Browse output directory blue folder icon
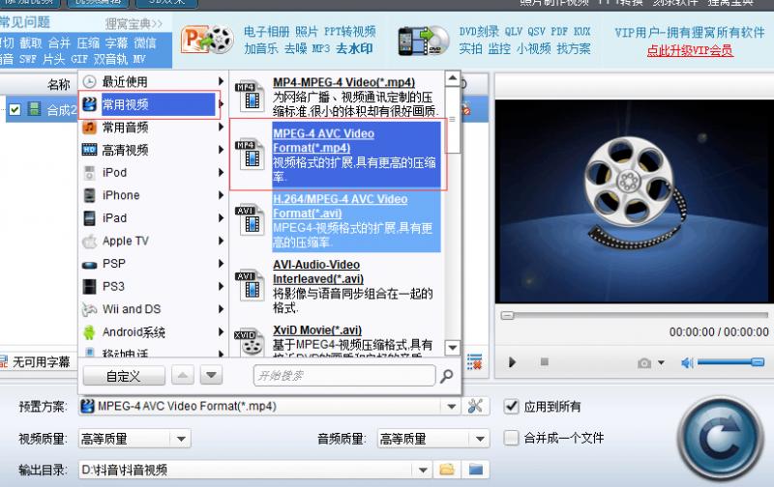This screenshot has width=774, height=487. click(475, 470)
